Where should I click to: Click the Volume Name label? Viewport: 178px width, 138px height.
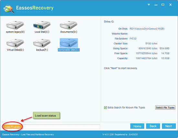tap(120, 34)
